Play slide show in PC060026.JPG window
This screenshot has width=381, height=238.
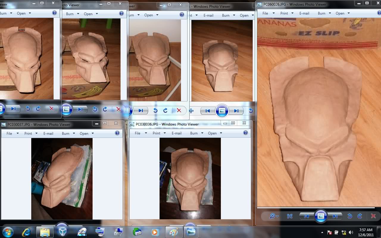(x=321, y=216)
